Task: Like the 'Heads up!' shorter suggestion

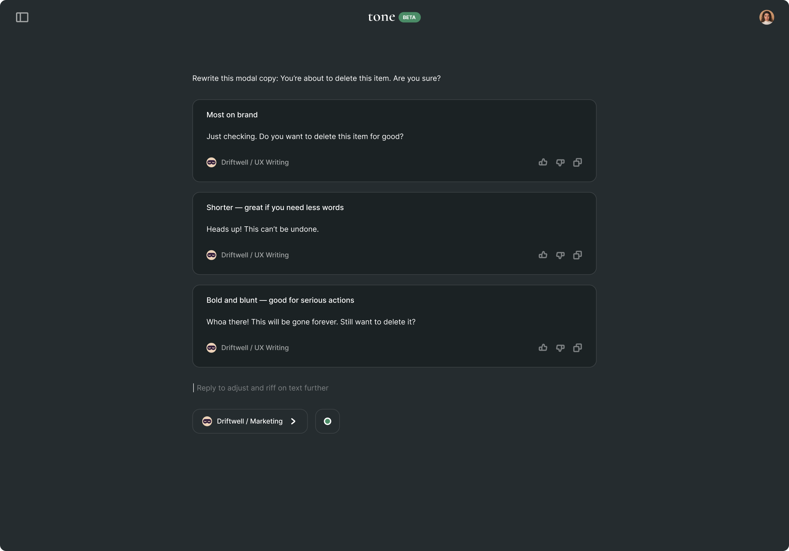Action: (x=543, y=255)
